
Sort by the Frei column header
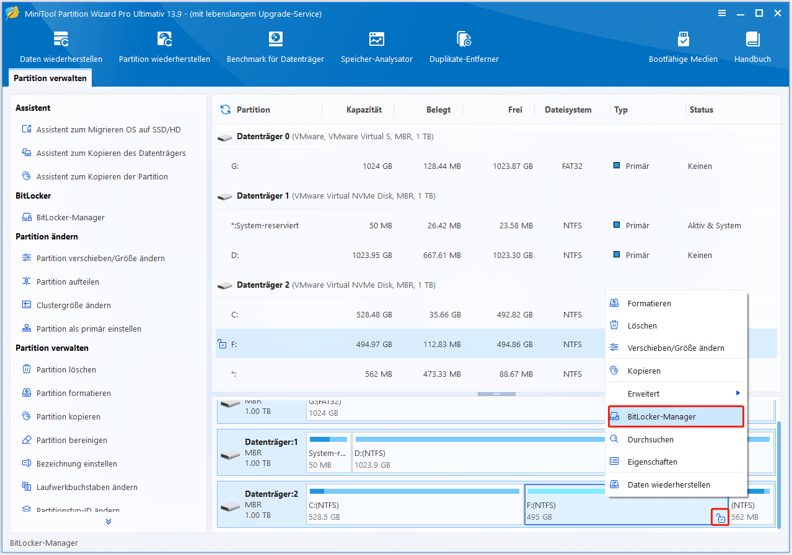click(x=515, y=110)
